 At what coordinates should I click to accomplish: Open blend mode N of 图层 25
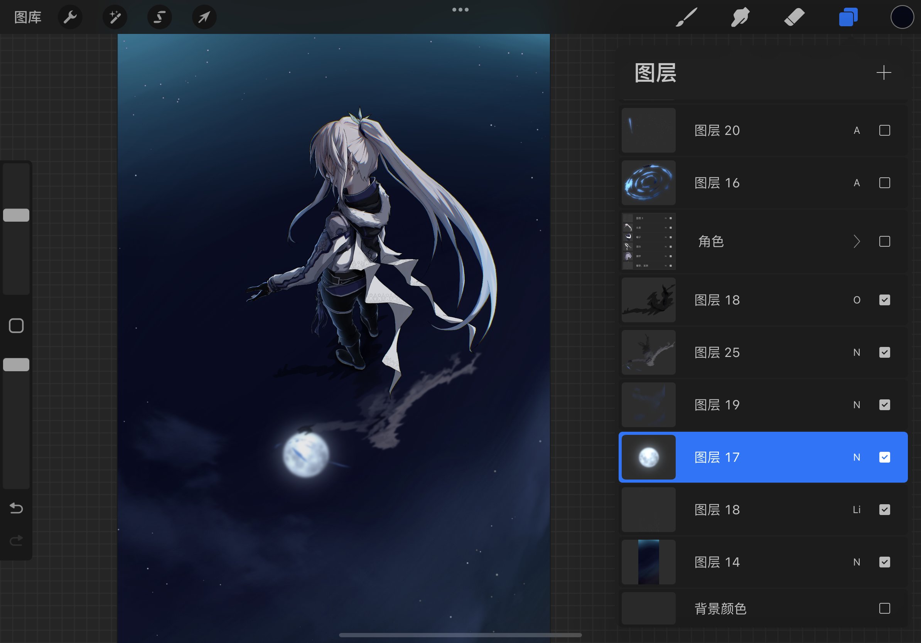(857, 352)
